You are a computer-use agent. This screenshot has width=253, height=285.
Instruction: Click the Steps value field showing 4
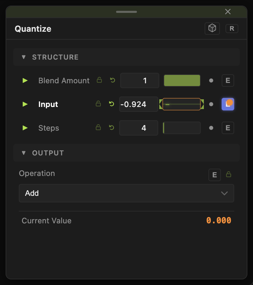(139, 128)
